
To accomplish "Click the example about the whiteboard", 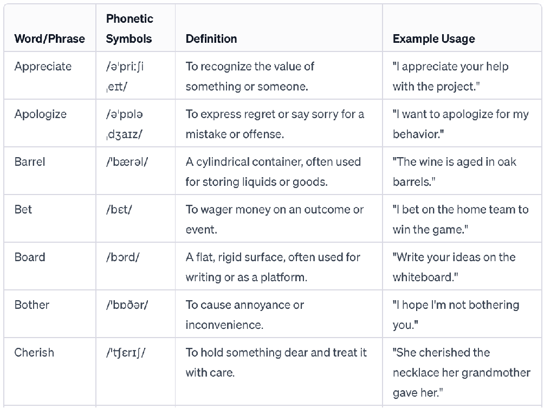I will [x=454, y=267].
